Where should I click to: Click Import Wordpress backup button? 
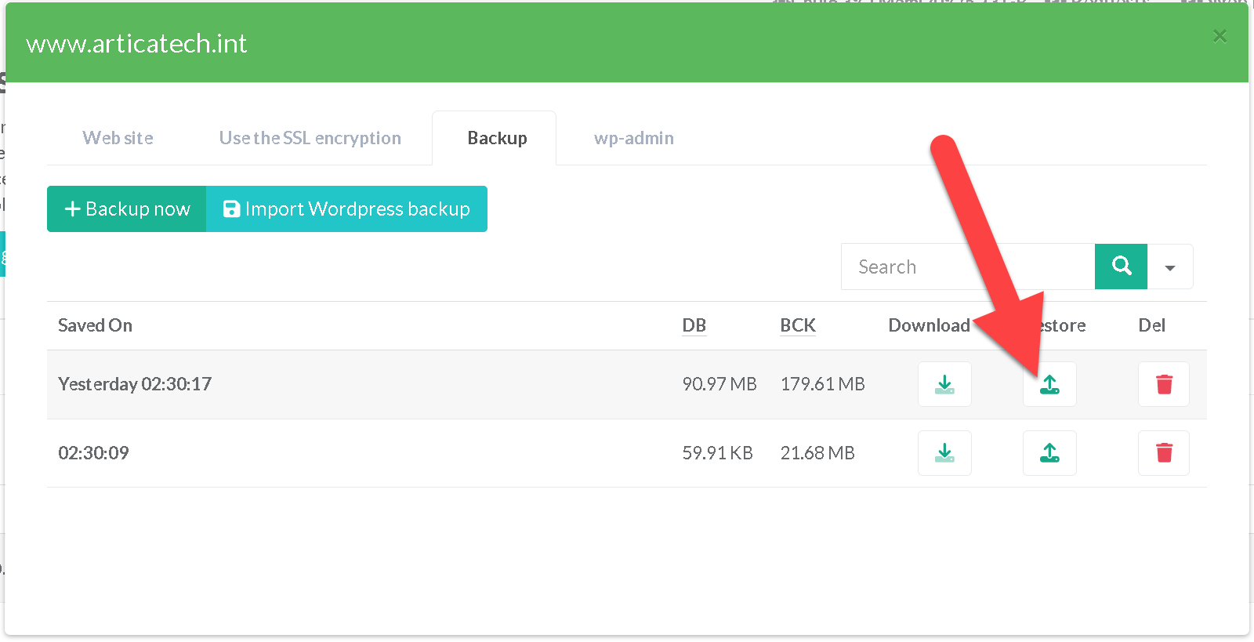pos(346,209)
